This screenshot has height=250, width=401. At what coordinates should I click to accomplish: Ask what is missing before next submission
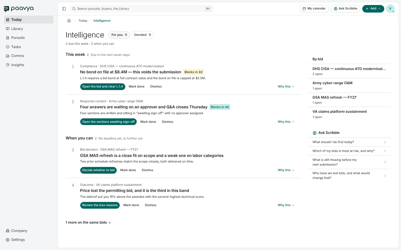coord(349,162)
